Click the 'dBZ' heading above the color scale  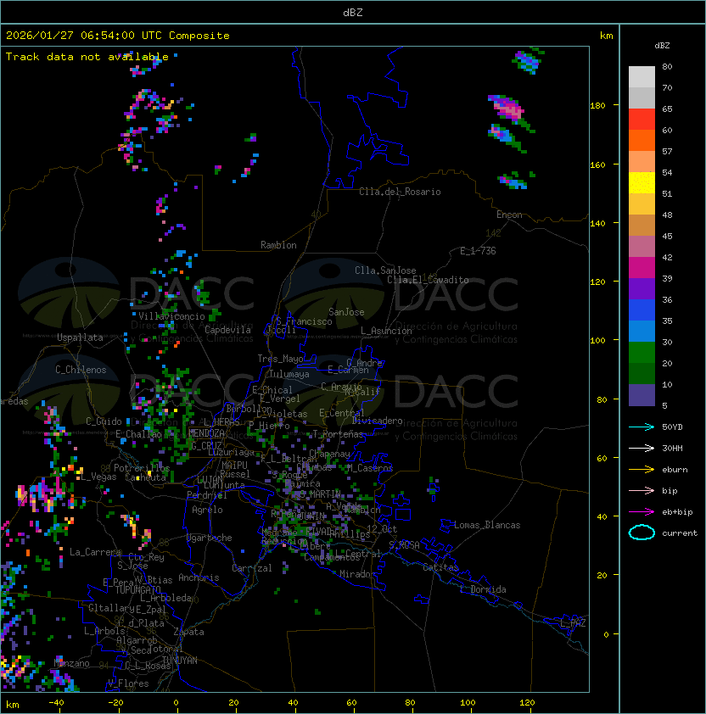(662, 46)
